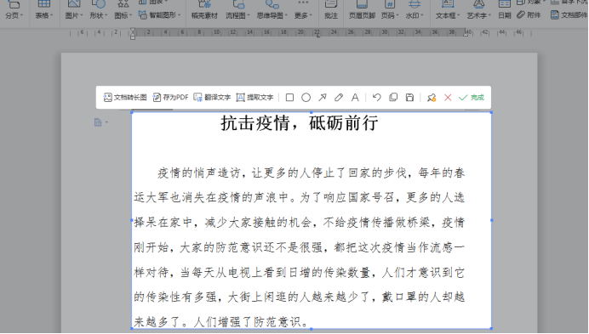Viewport: 589px width, 334px height.
Task: Click the 日期 date button
Action: [505, 10]
